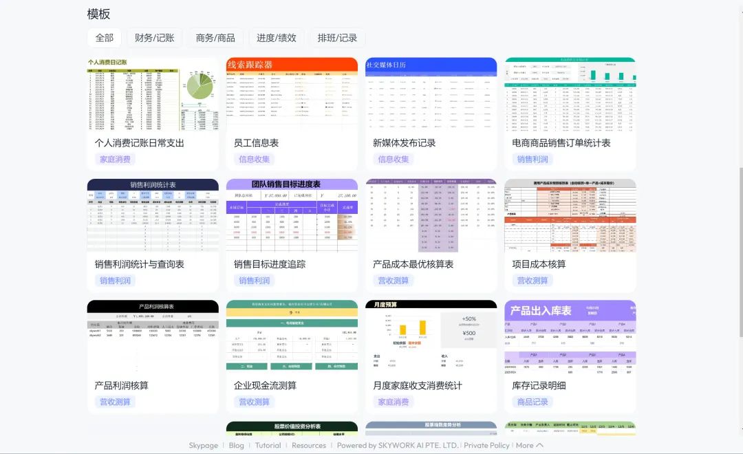
Task: Visit the Tutorial link in footer
Action: (268, 445)
